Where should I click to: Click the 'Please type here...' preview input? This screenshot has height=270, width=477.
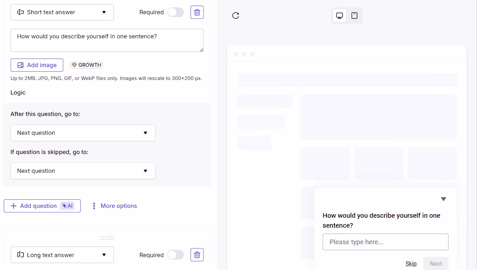click(385, 242)
